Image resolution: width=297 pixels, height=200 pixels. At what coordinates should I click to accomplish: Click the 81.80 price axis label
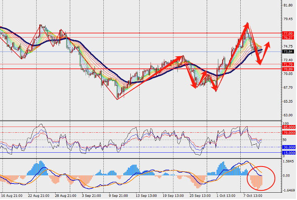coord(288,5)
